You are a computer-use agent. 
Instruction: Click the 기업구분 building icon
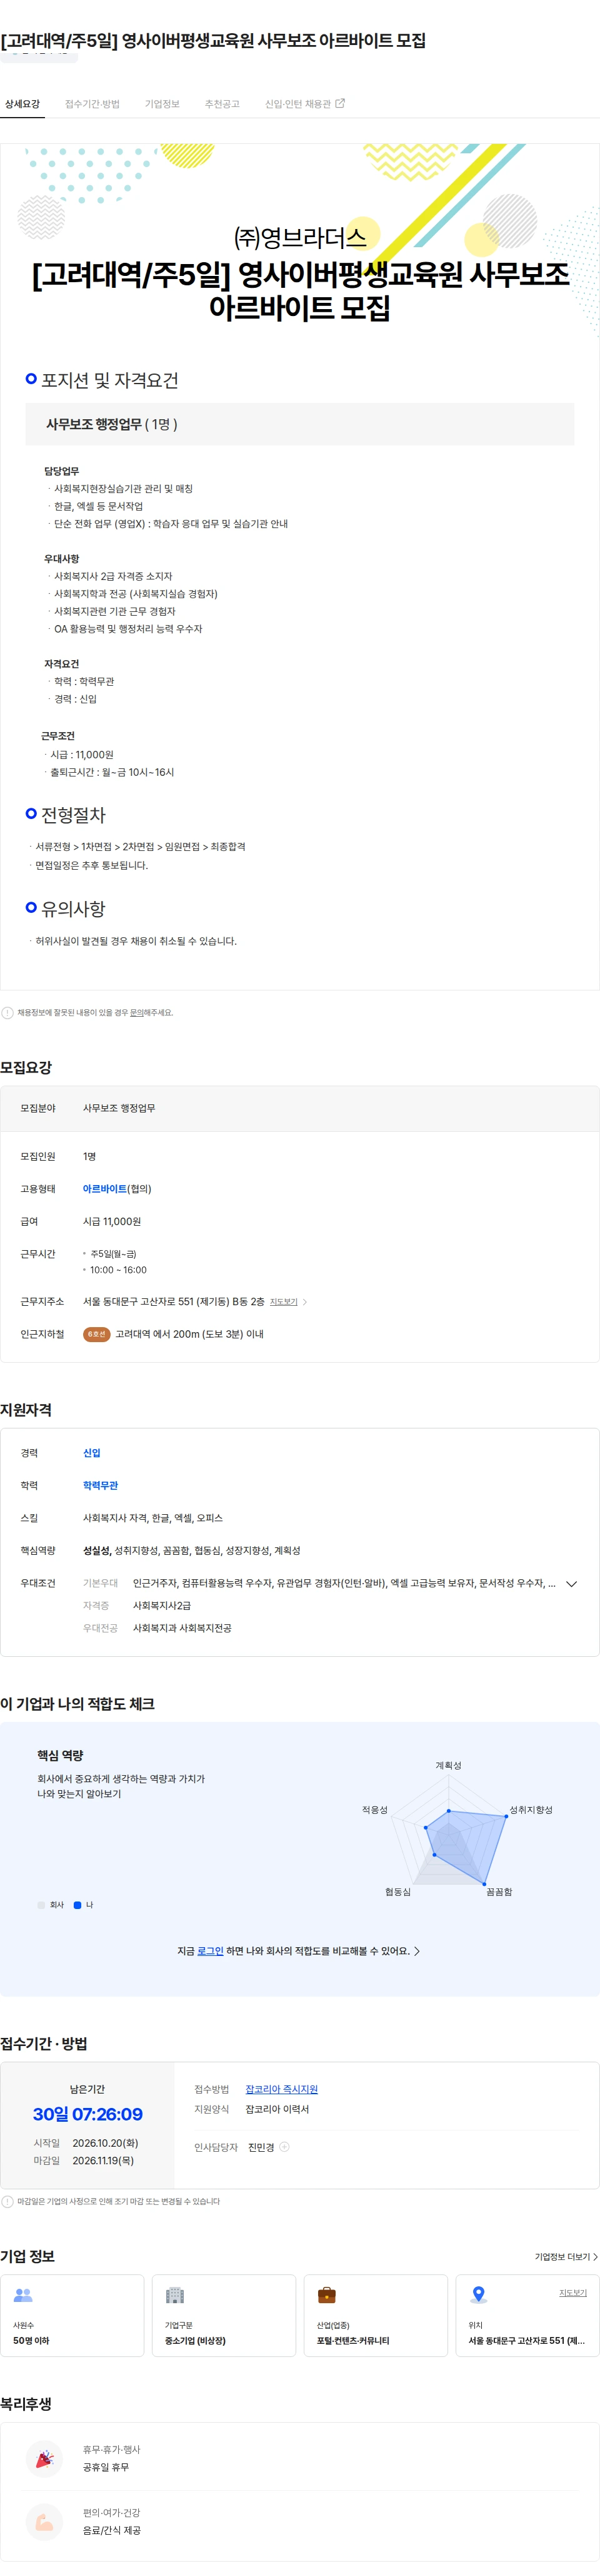click(175, 2295)
